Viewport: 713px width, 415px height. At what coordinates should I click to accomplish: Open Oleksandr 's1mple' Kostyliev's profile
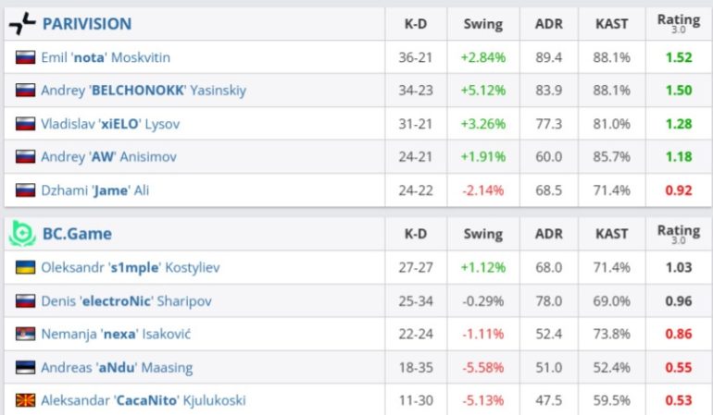[x=131, y=267]
